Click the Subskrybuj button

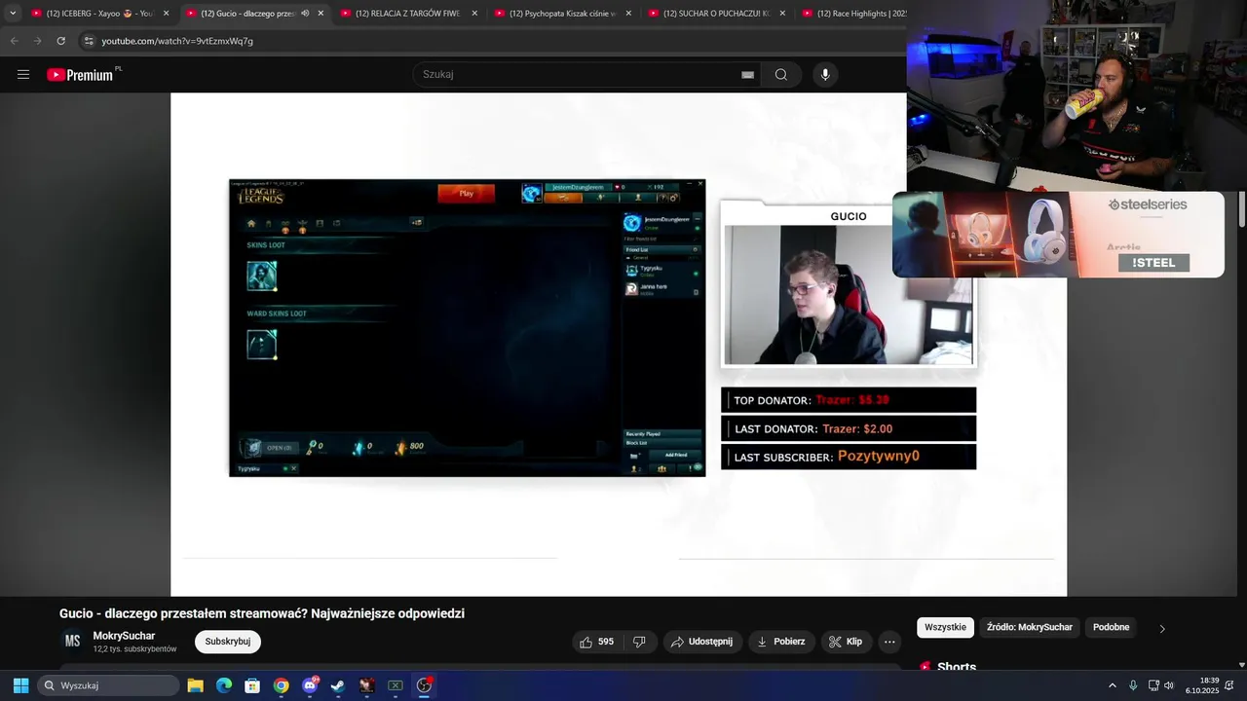click(228, 642)
